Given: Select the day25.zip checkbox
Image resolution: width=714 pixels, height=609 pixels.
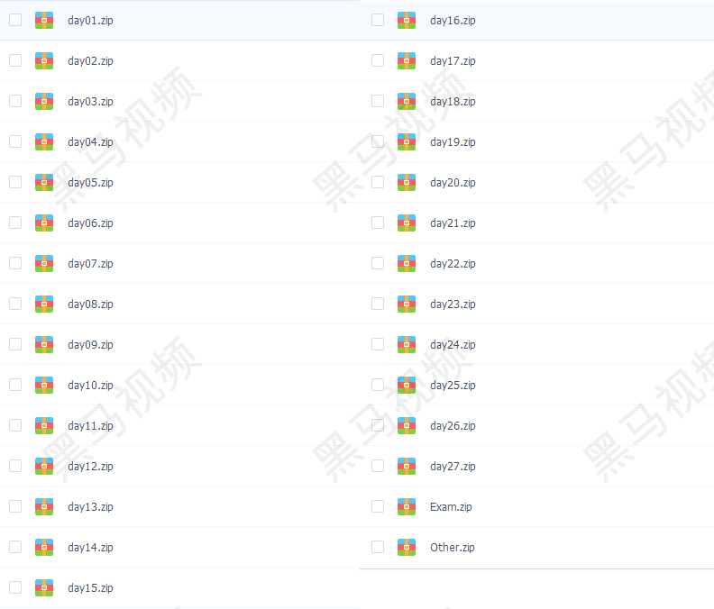Looking at the screenshot, I should coord(378,385).
